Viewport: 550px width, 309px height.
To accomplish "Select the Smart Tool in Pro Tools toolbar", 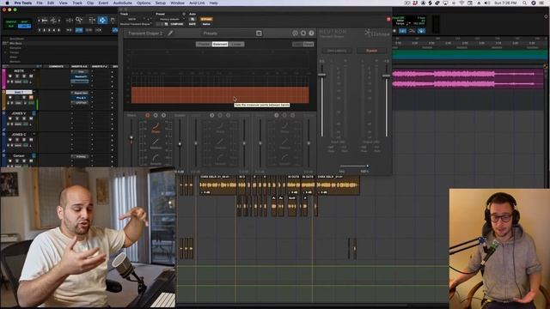I will 102,20.
